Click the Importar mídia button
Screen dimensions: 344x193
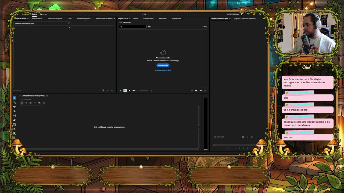[163, 65]
